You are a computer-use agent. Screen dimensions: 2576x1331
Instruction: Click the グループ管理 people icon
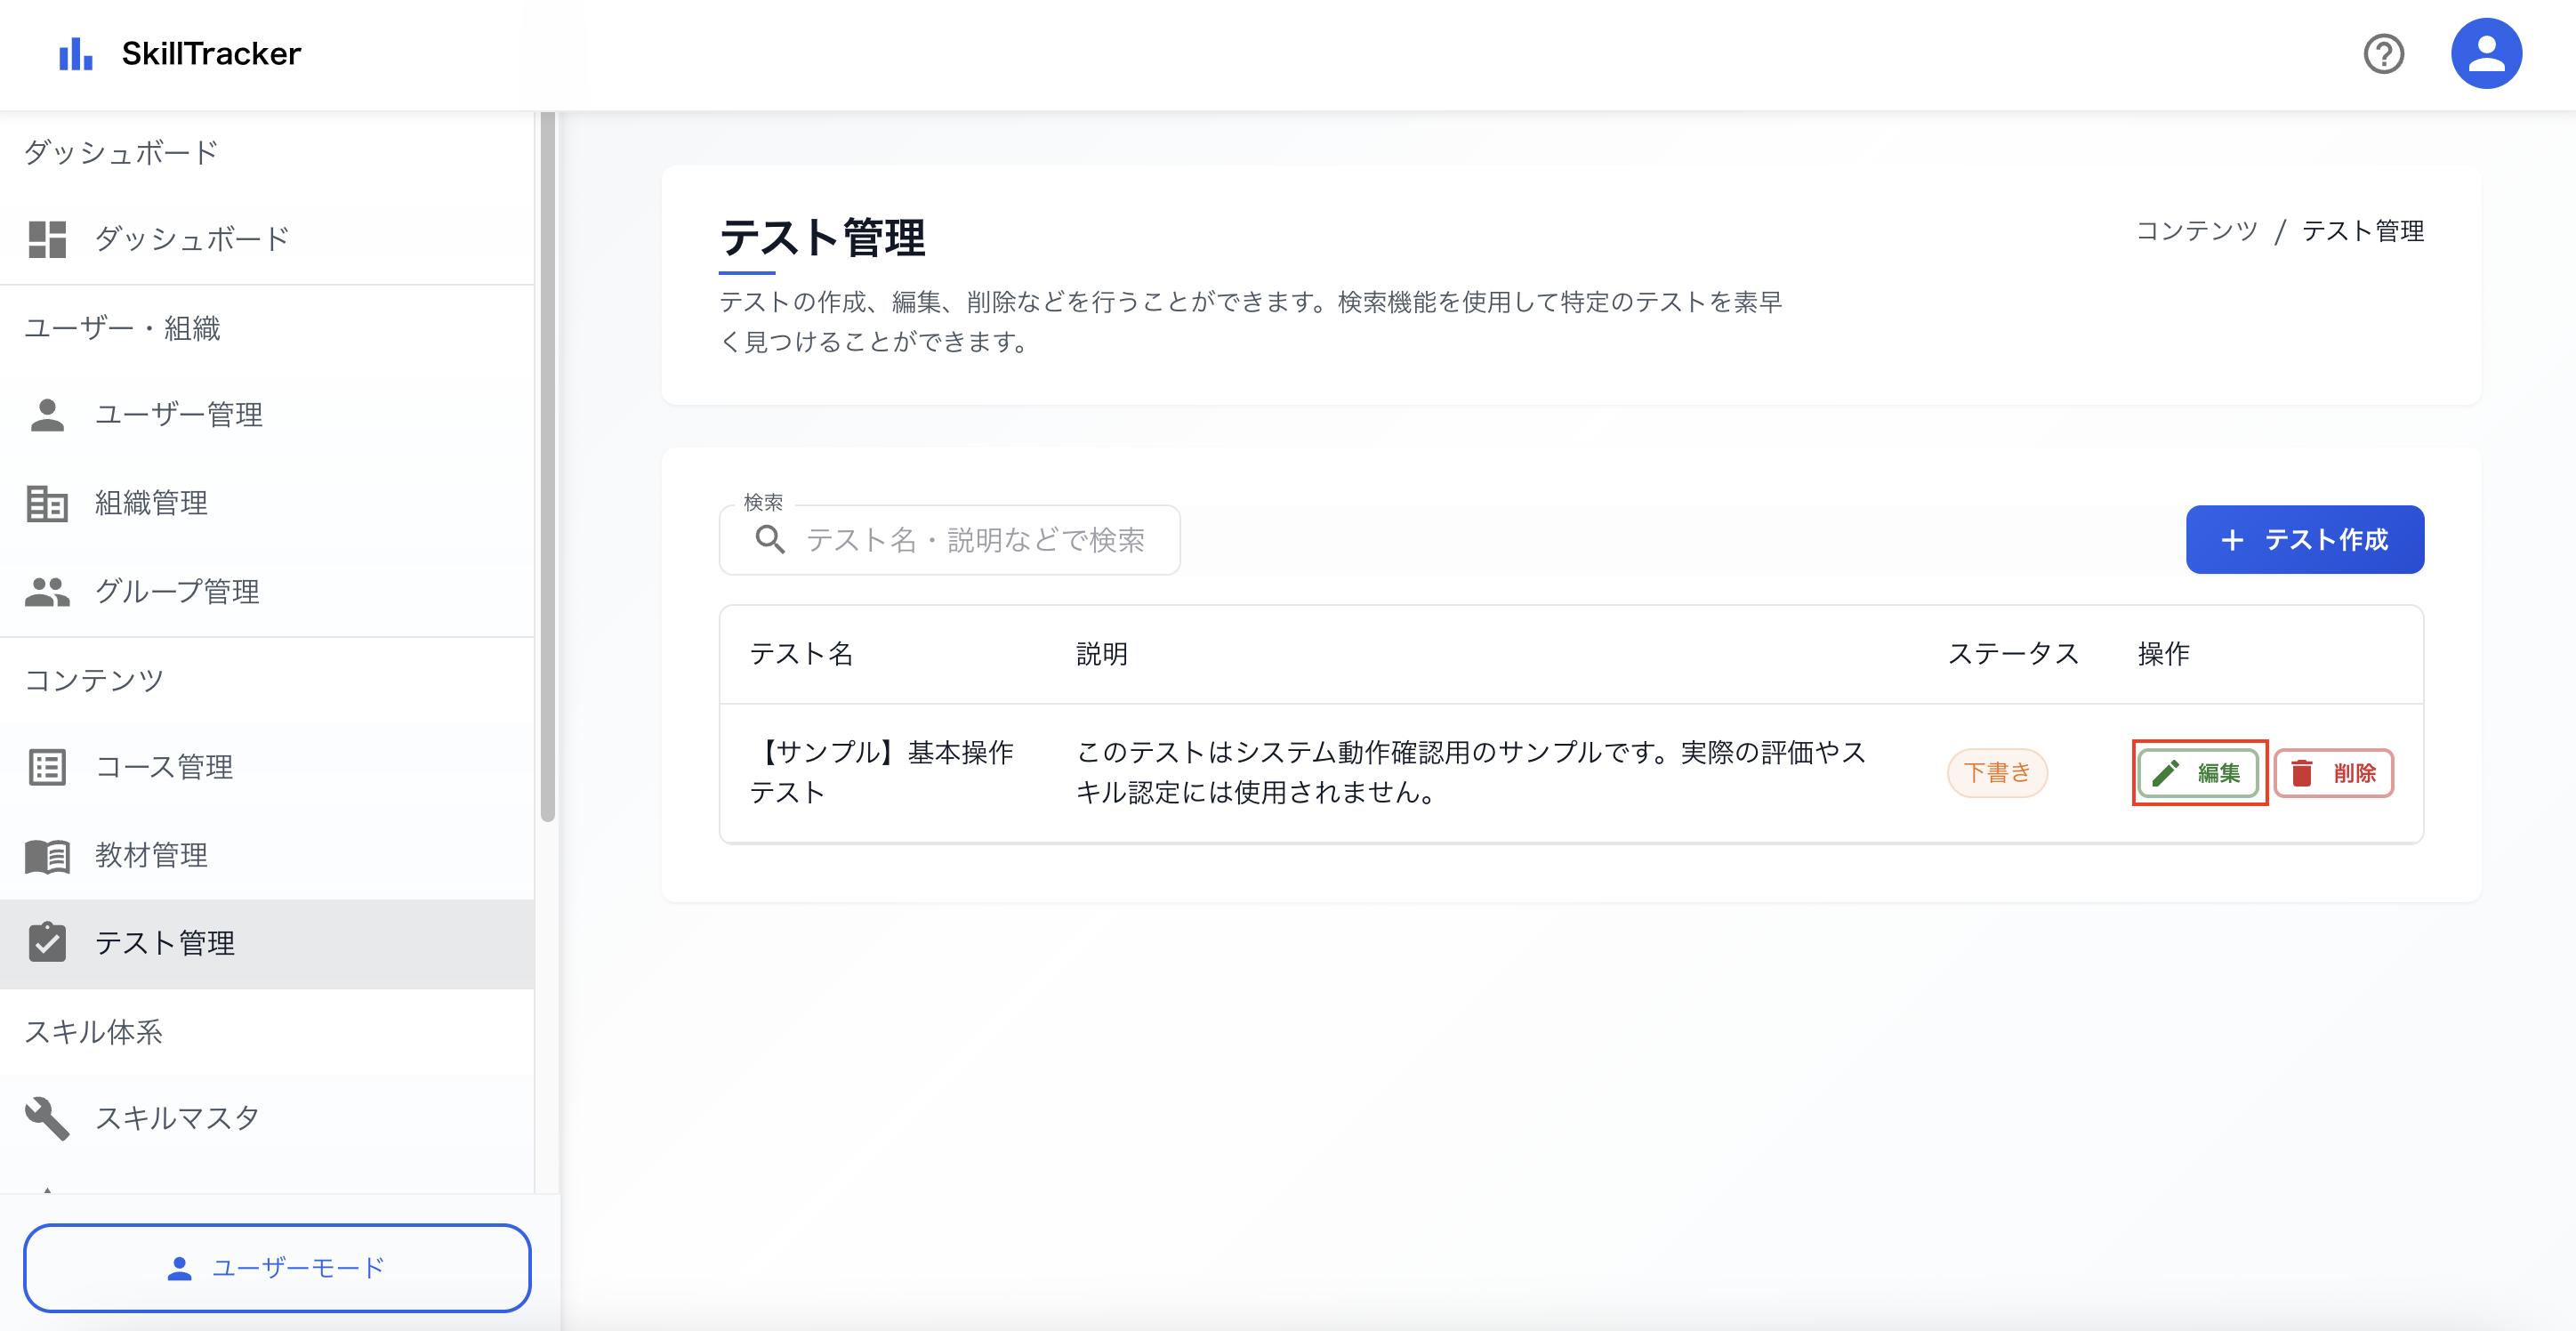[46, 591]
